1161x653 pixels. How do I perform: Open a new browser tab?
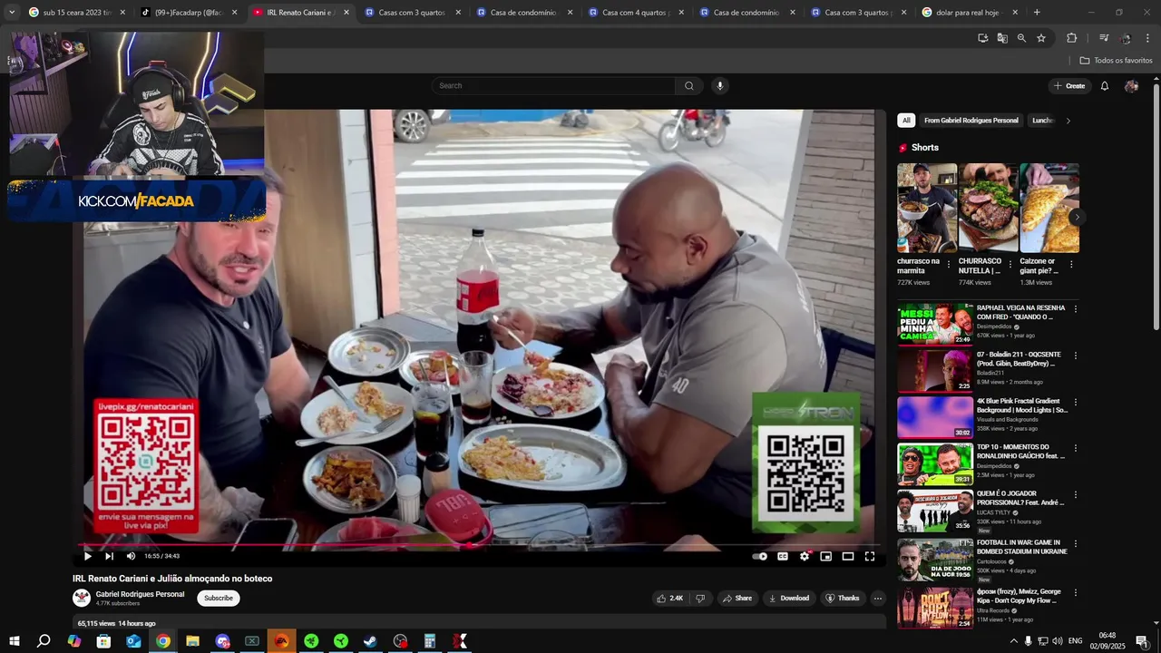tap(1037, 13)
